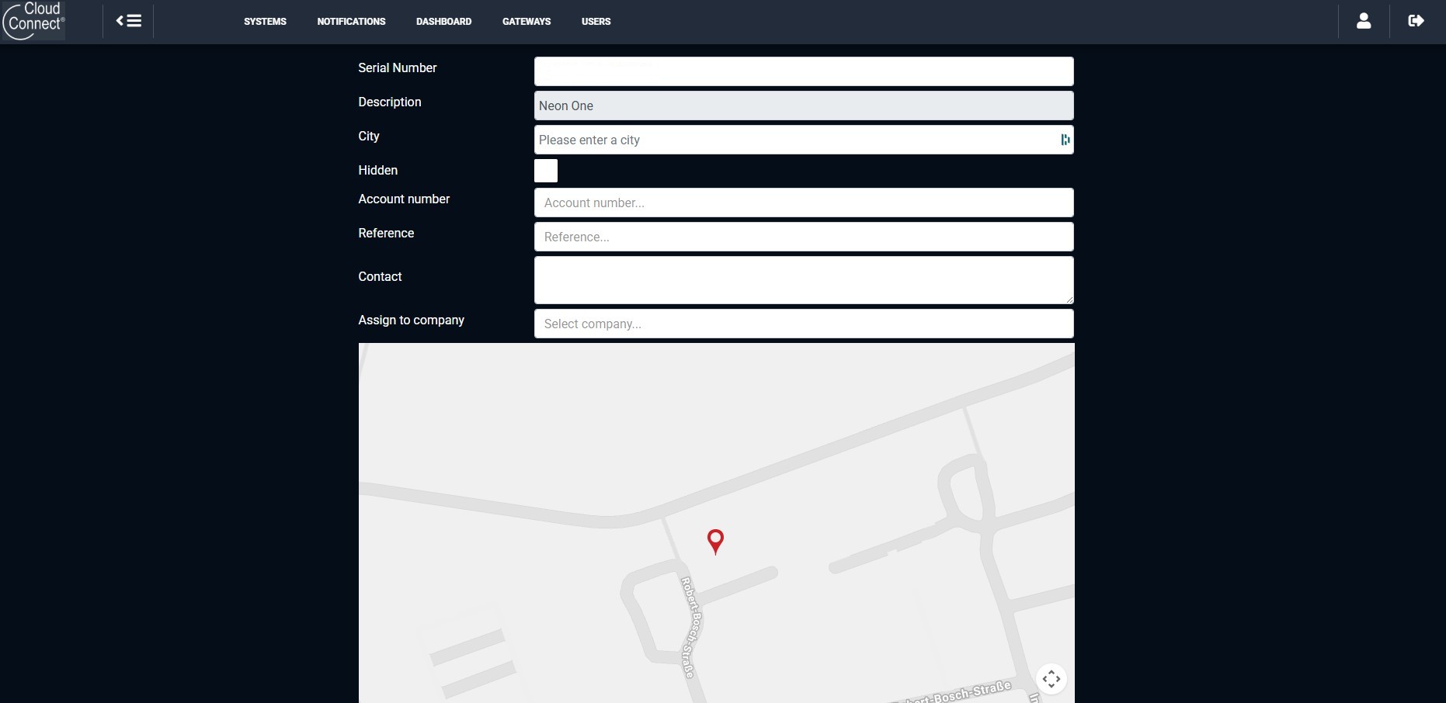The width and height of the screenshot is (1446, 703).
Task: Click the Hidden label
Action: (x=378, y=171)
